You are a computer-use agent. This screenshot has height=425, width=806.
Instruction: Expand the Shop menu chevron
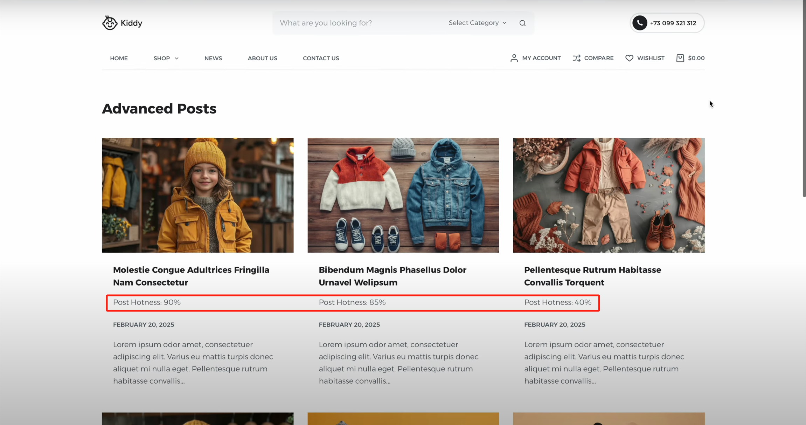point(176,59)
